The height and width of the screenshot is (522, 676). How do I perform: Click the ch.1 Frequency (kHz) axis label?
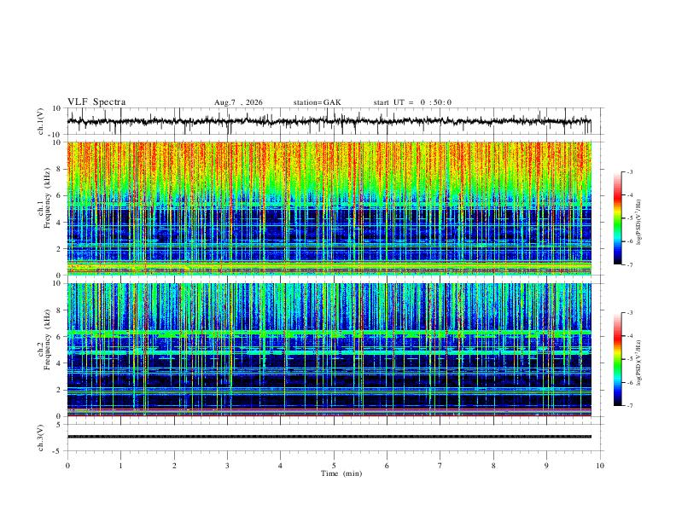44,208
